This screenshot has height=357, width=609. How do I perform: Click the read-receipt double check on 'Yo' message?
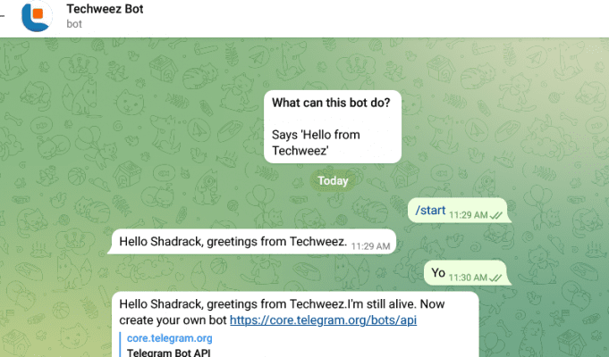[495, 278]
